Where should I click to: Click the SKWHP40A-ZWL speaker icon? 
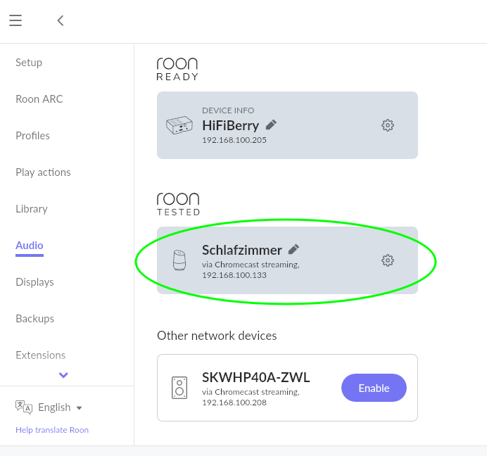pos(179,388)
